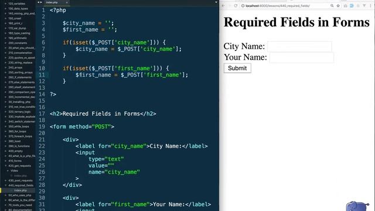Open editor tab overflow dropdown arrow

point(216,2)
